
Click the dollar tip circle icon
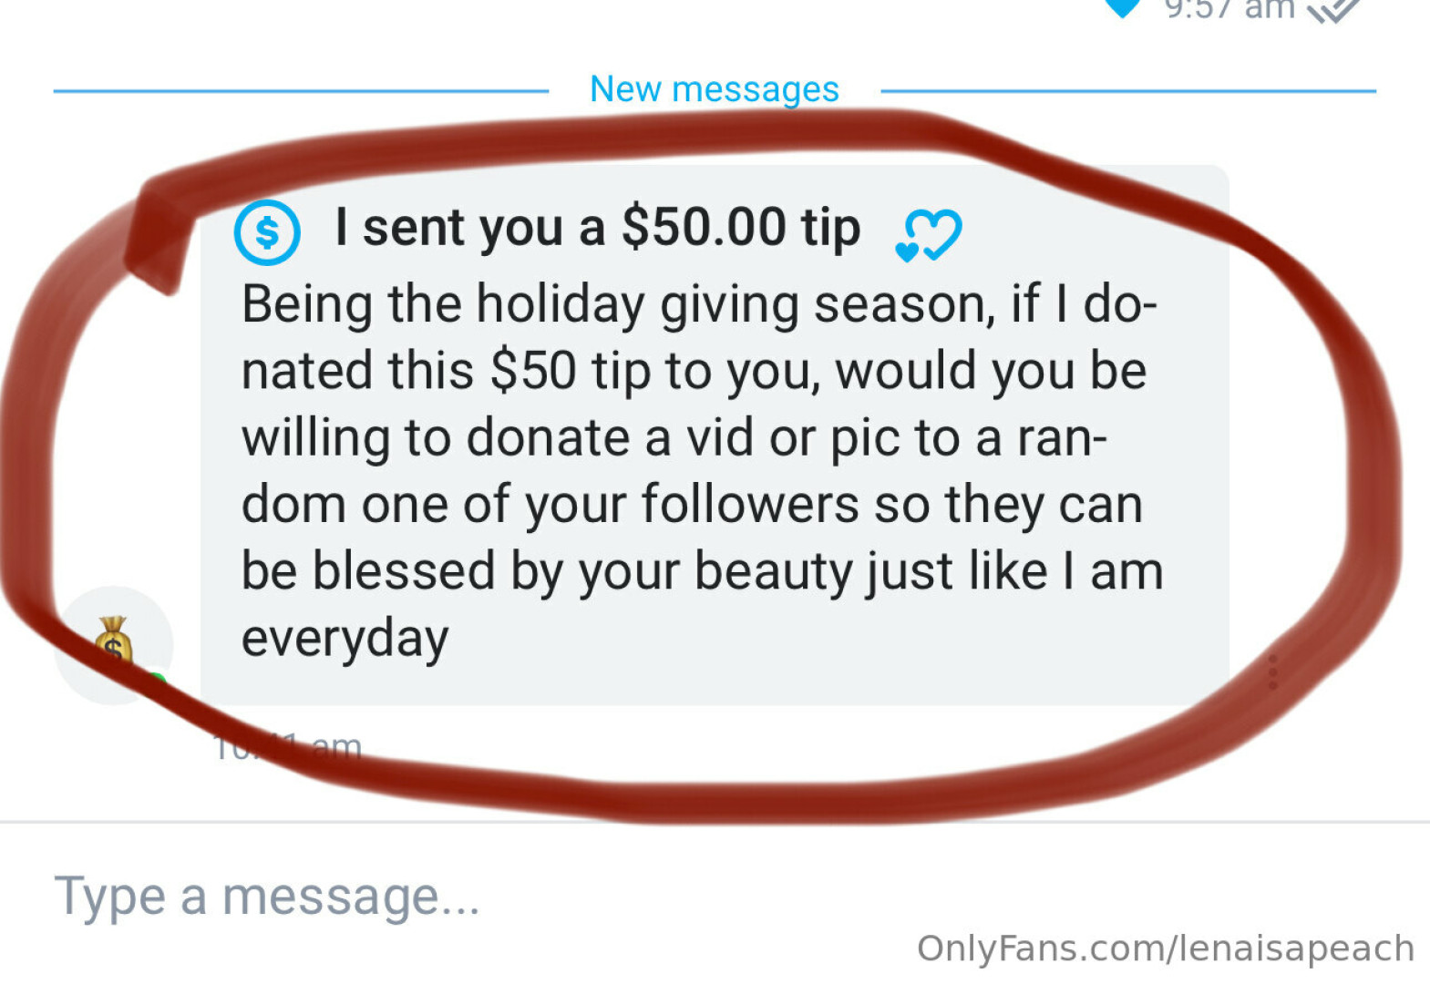pos(267,233)
